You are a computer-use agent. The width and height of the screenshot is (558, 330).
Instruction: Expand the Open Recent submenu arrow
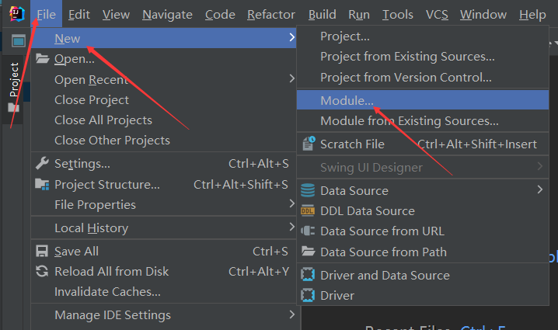click(291, 79)
